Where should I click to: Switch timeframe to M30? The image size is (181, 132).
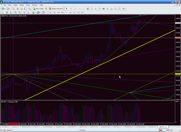tap(63, 12)
